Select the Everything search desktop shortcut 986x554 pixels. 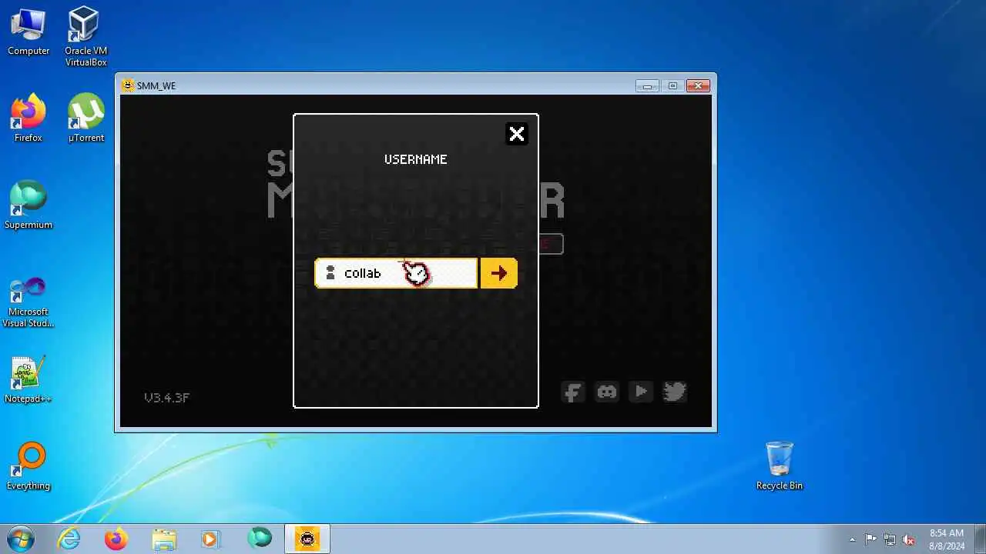[x=29, y=466]
